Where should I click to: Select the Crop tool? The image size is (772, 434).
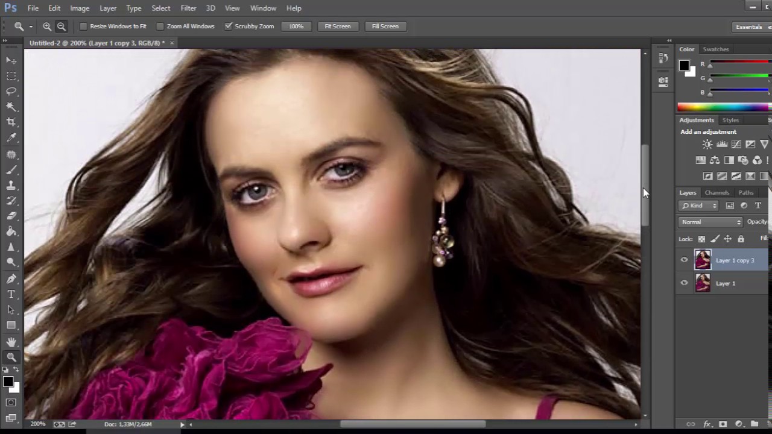tap(11, 122)
